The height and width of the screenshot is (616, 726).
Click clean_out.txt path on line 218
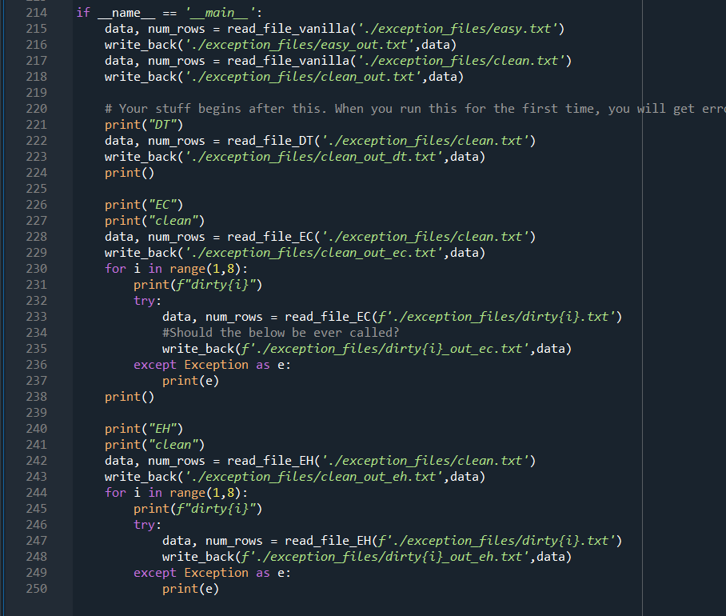(x=303, y=77)
